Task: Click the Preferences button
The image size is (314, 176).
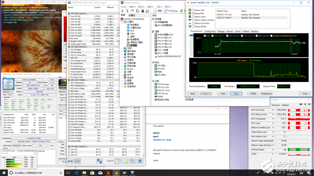Action: [x=266, y=94]
